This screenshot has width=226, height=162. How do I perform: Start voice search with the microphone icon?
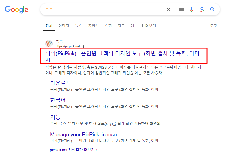pos(192,10)
